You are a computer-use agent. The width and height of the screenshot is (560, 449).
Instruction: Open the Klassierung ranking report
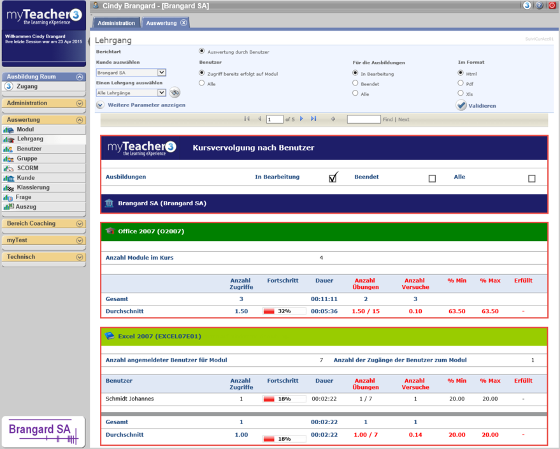33,188
